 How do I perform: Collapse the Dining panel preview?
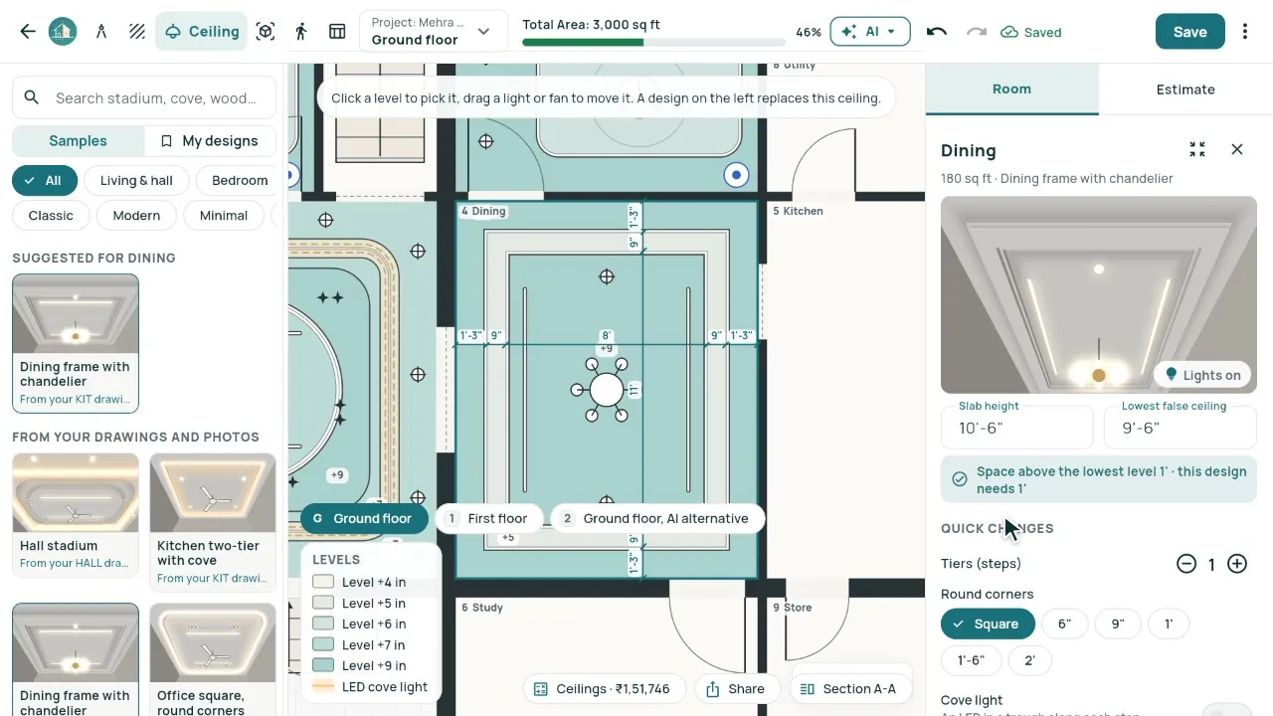pos(1197,149)
